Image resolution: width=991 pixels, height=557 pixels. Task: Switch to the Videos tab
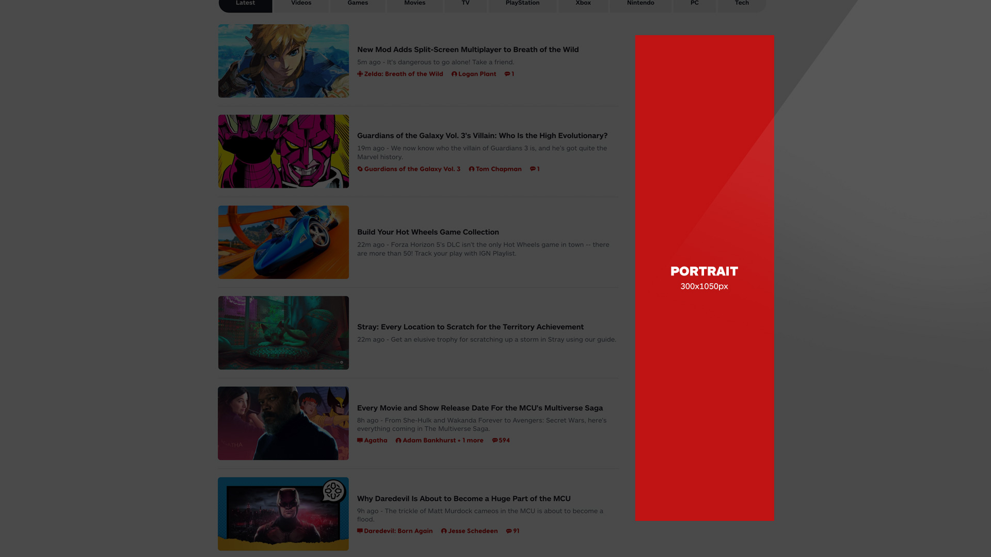pos(301,3)
